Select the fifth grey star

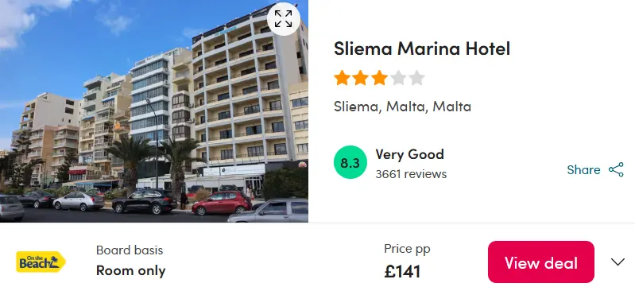tap(416, 78)
